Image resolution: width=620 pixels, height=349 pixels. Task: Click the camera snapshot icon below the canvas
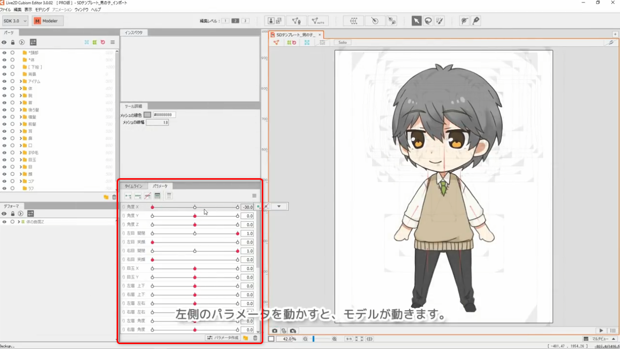click(275, 331)
